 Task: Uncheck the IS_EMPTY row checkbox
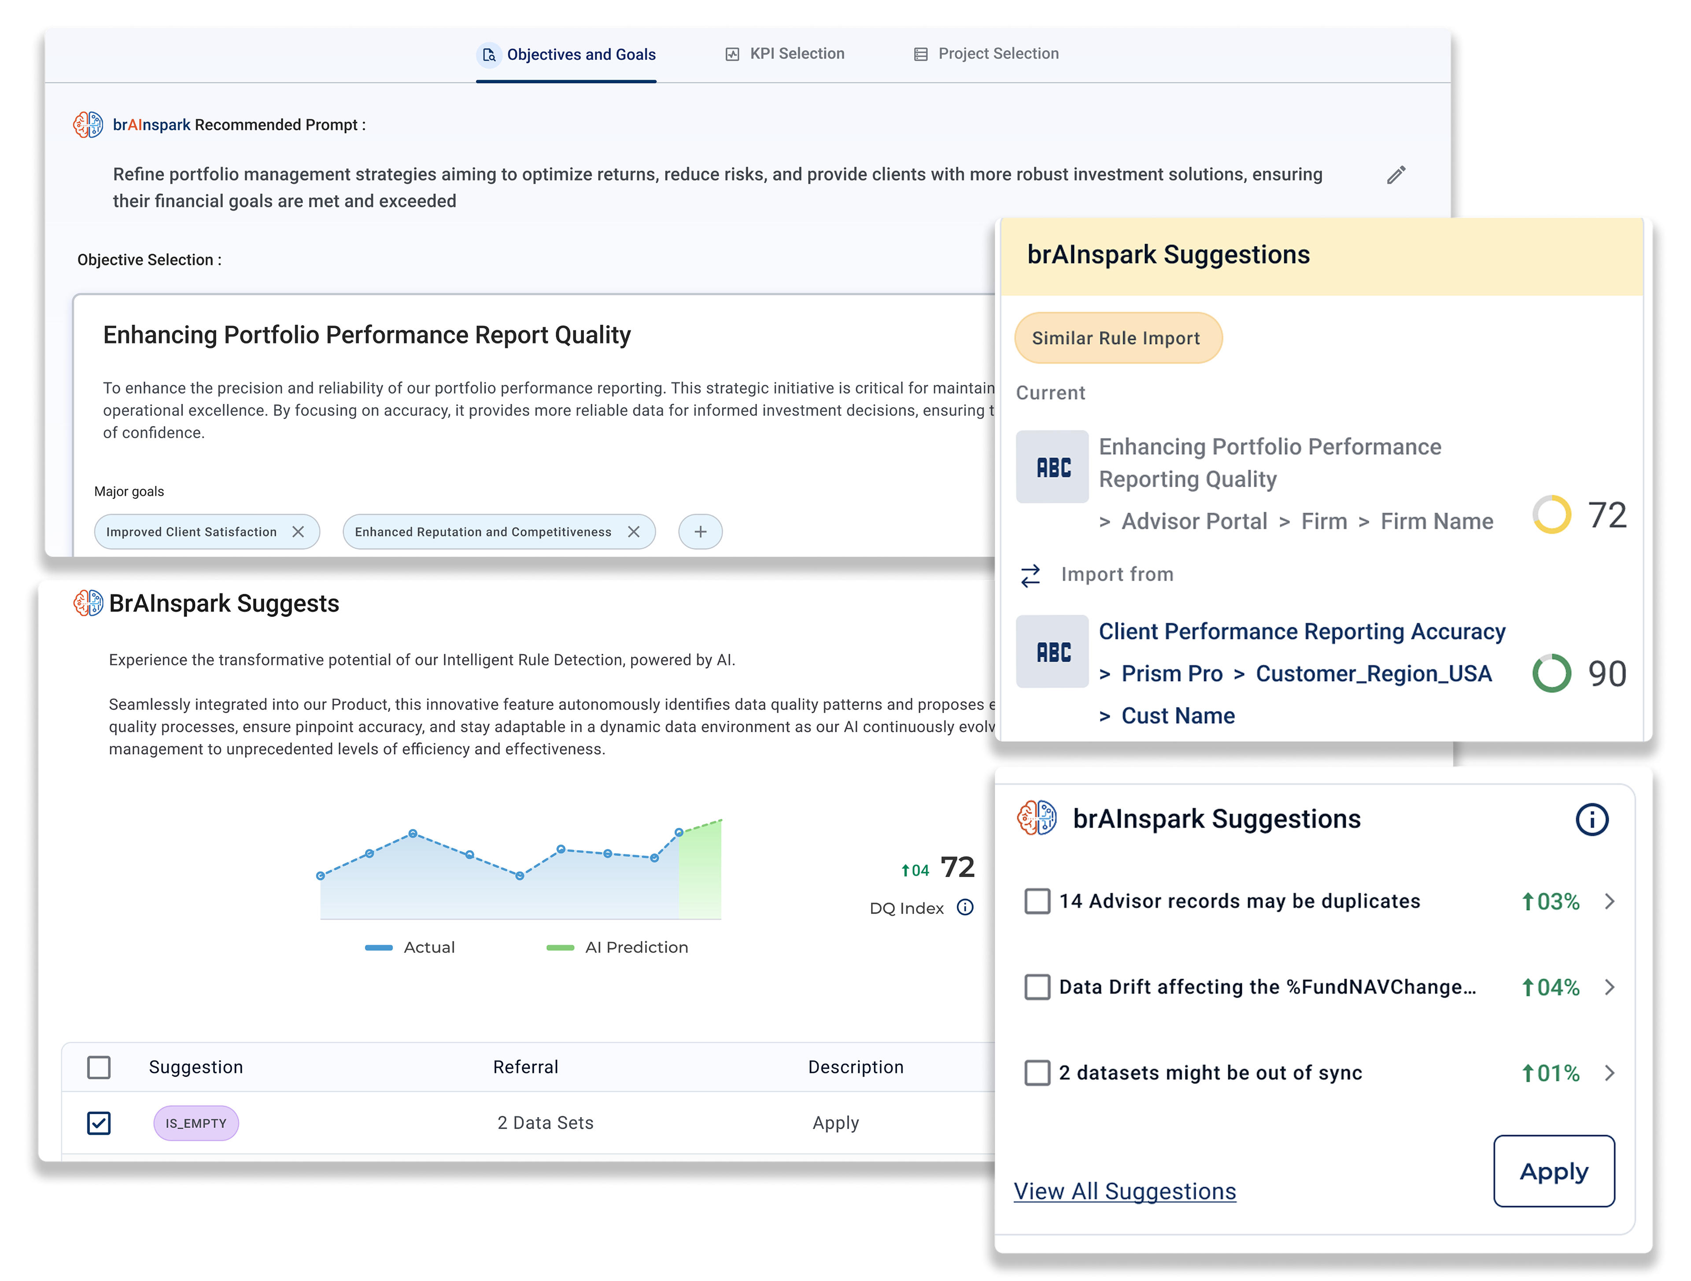pos(99,1123)
